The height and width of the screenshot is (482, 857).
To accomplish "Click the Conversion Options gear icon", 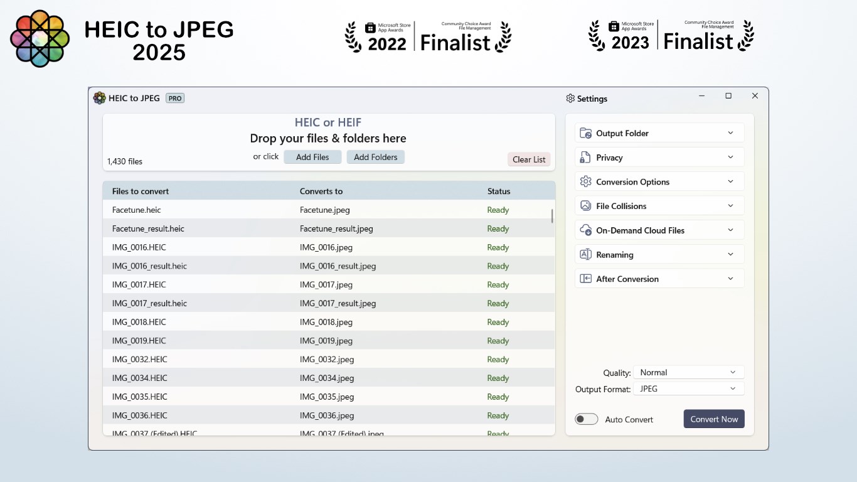I will pos(585,182).
